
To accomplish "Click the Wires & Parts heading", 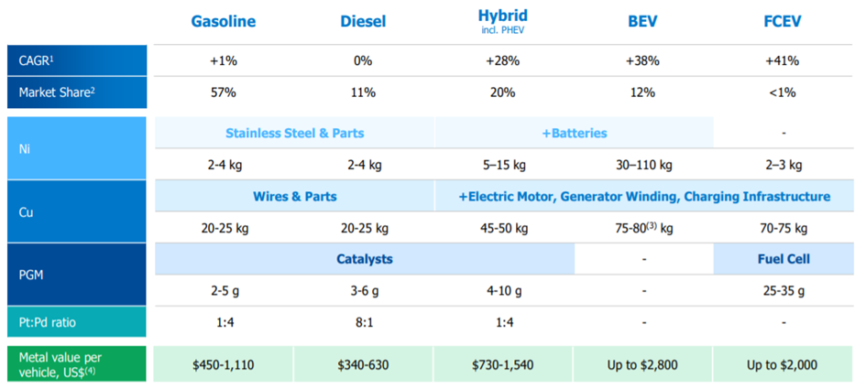I will (294, 196).
